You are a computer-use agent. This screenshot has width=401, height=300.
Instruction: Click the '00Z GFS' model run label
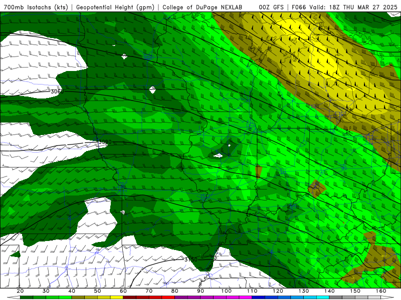click(271, 7)
